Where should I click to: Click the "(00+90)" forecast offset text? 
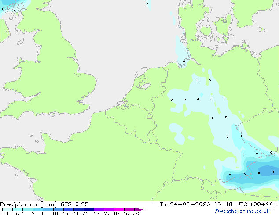click(263, 204)
